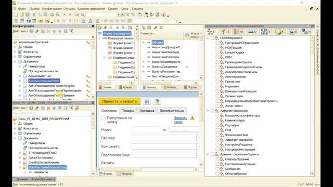This screenshot has width=333, height=187.
Task: Open the Сервис menu
Action: tap(113, 9)
